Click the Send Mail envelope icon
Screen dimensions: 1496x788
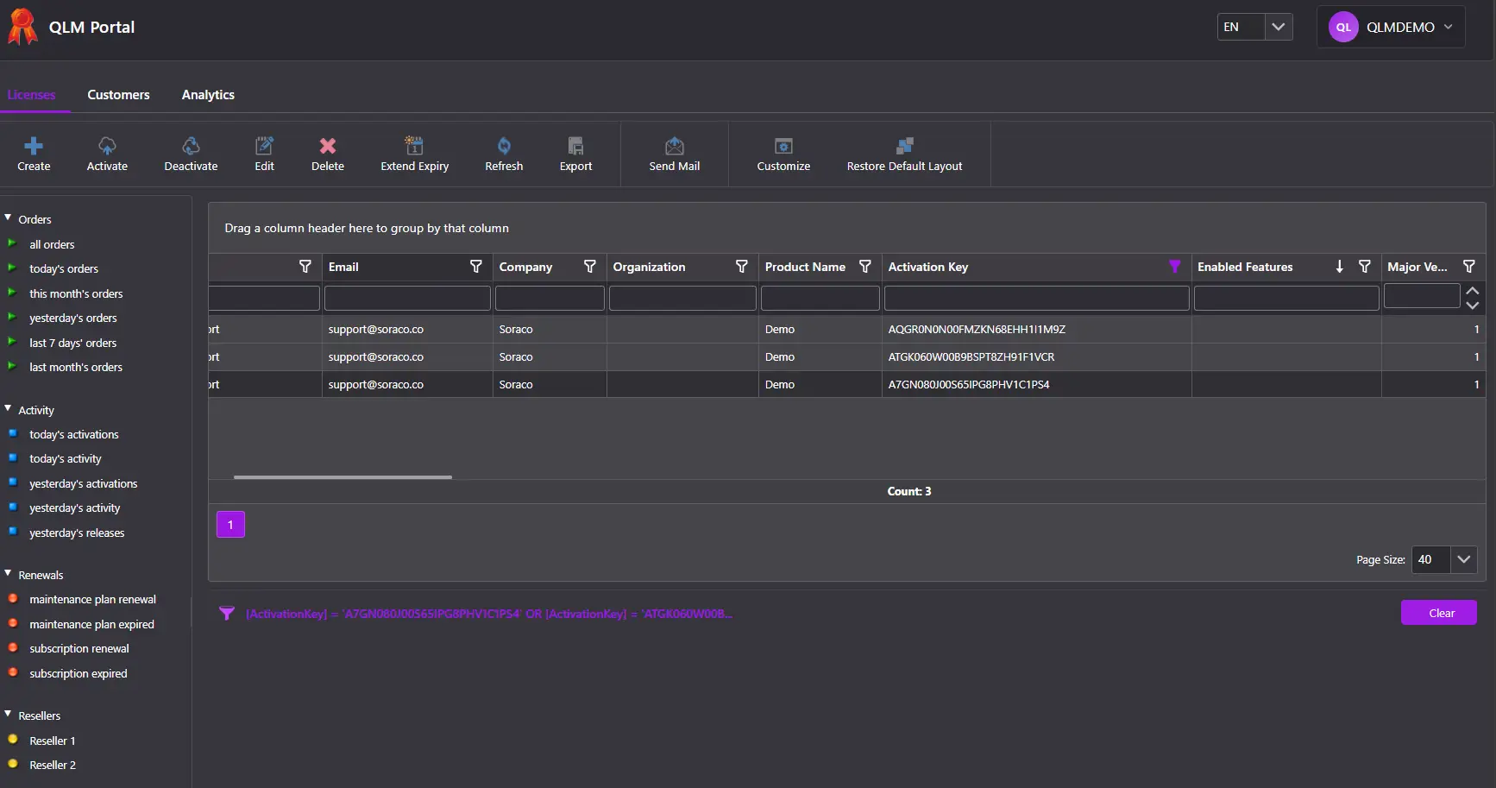[x=675, y=146]
